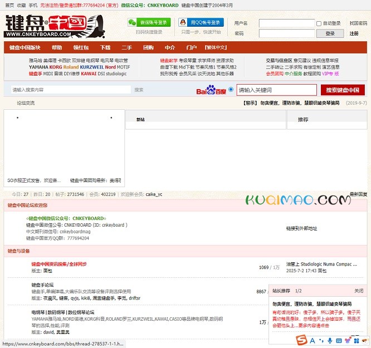Click the 曲谱下载 link
Screen dimensions: 371x348
169,67
